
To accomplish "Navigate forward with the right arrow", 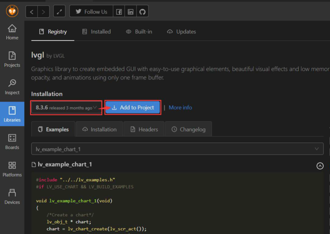I will 43,12.
